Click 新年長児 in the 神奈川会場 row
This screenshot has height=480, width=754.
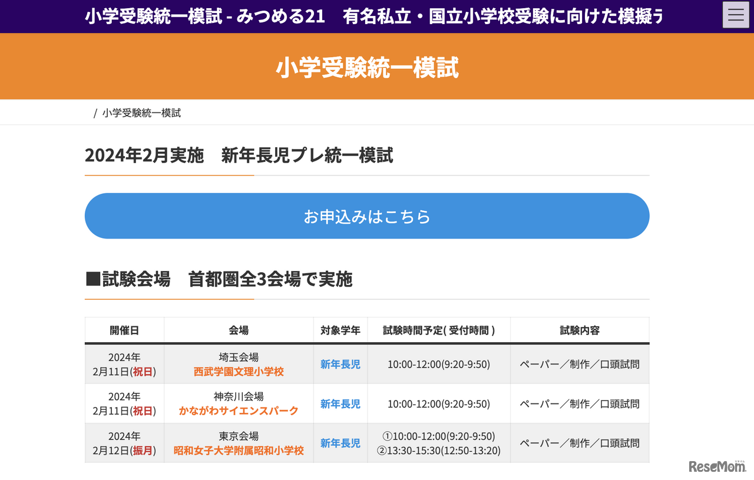340,404
